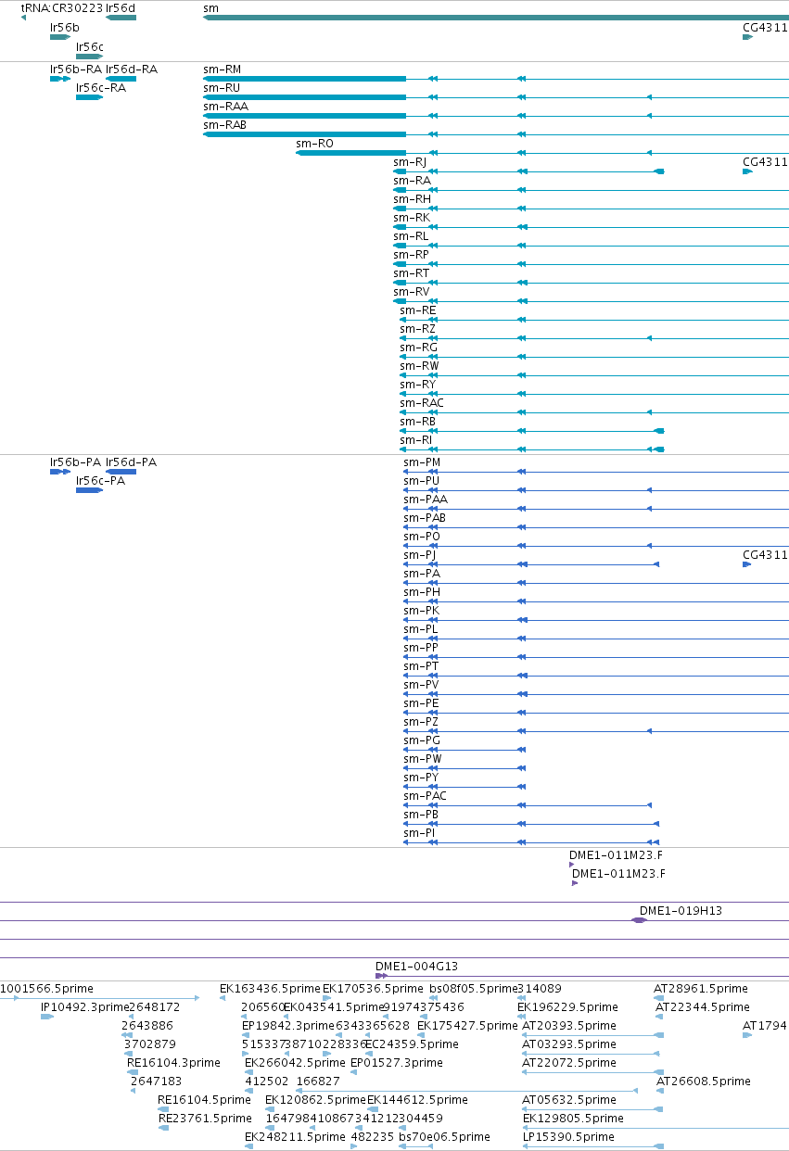Click the RE23761.5prime EST label
The image size is (789, 1151).
(205, 1118)
